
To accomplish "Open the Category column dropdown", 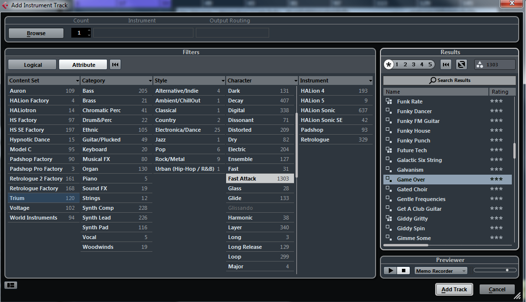I will (x=150, y=81).
